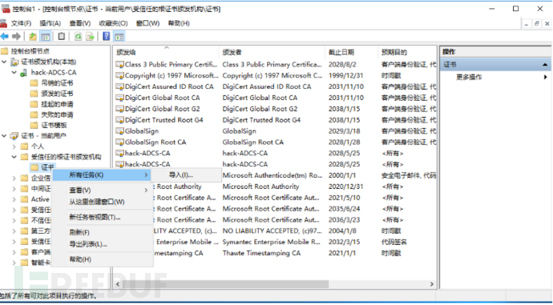Click the green Refresh toolbar icon

point(78,36)
